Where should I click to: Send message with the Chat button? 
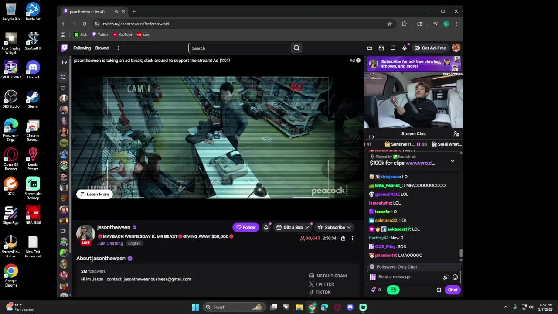pyautogui.click(x=453, y=290)
